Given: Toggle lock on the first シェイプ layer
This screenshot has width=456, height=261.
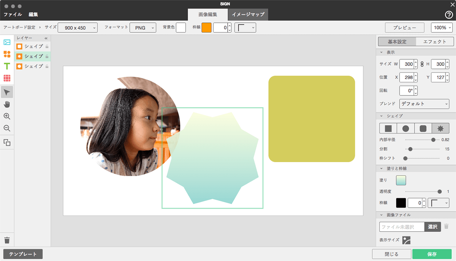Looking at the screenshot, I should (47, 47).
